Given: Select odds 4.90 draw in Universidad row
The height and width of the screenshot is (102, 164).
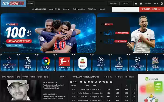Looking at the screenshot, I should [117, 100].
